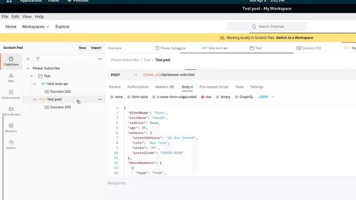This screenshot has width=356, height=200.
Task: Open the Explore page
Action: click(x=62, y=27)
